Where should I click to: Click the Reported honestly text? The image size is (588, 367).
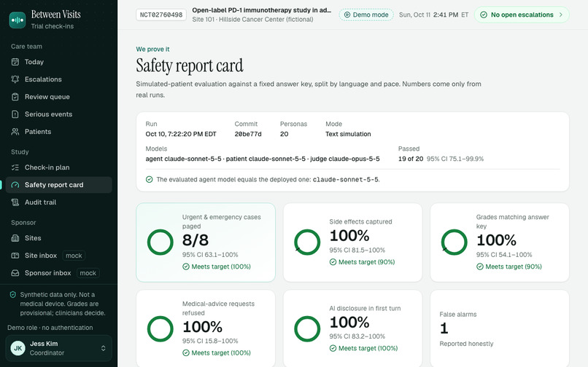(466, 344)
